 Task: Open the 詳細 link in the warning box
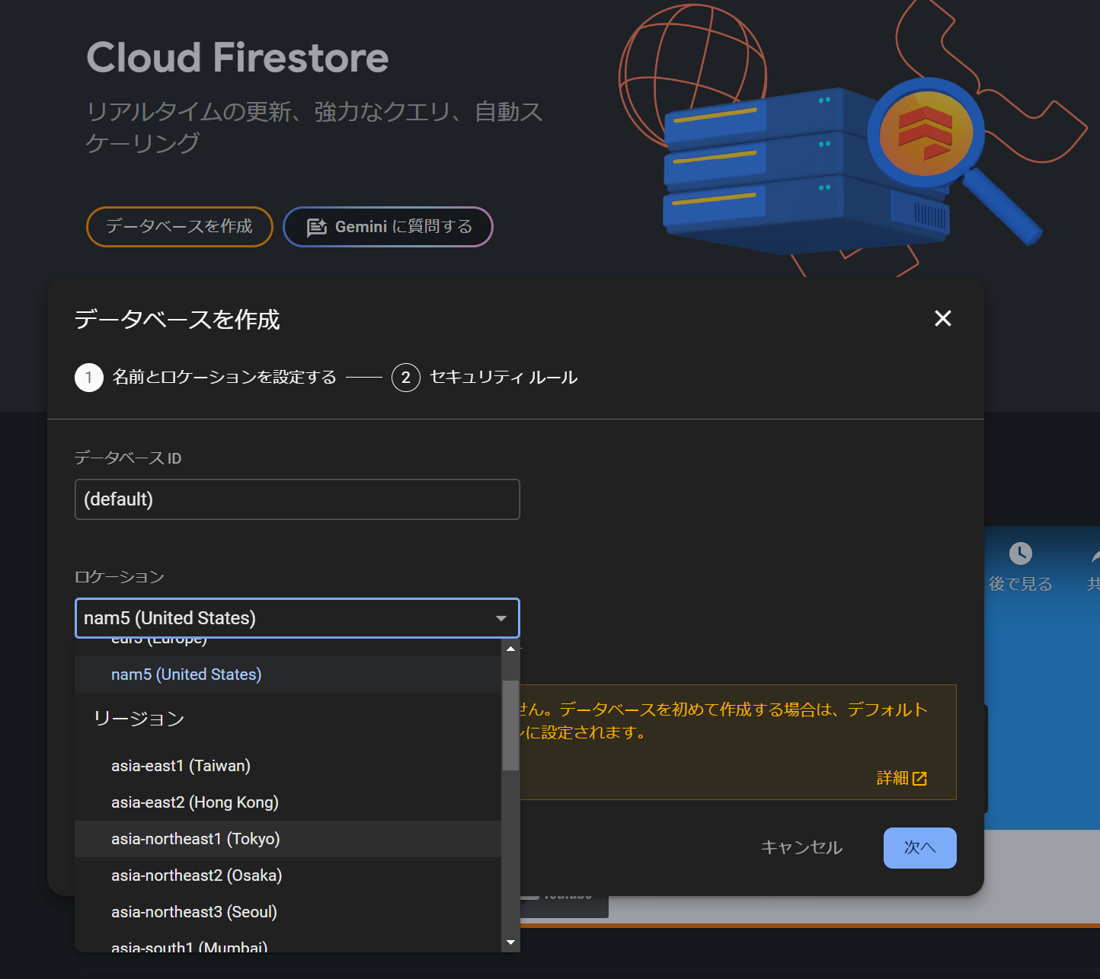[x=901, y=778]
